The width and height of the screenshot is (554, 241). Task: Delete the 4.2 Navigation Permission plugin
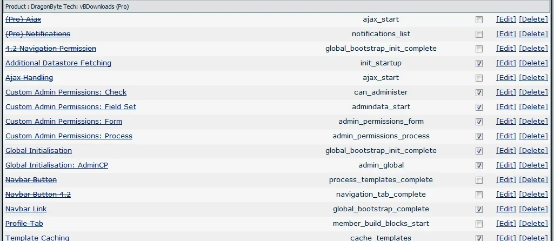click(x=533, y=49)
